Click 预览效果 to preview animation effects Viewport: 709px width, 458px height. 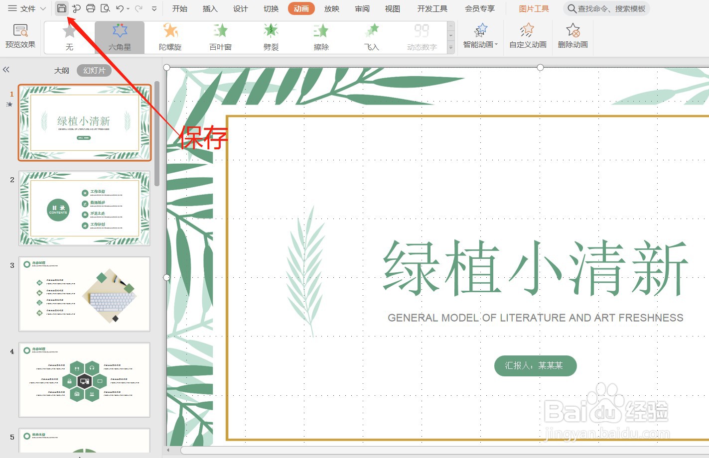20,35
